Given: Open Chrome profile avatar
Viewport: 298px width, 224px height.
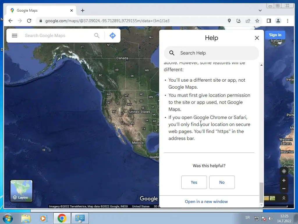Looking at the screenshot, I should coord(278,21).
